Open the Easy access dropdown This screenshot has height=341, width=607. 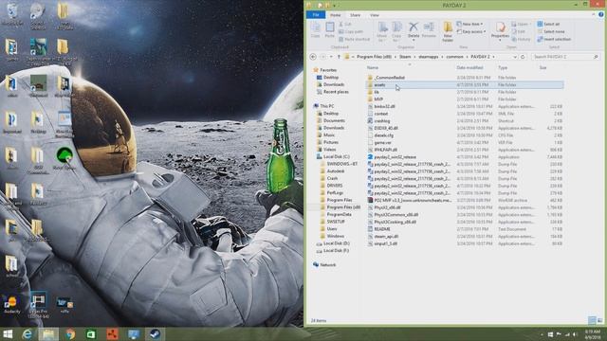click(470, 31)
